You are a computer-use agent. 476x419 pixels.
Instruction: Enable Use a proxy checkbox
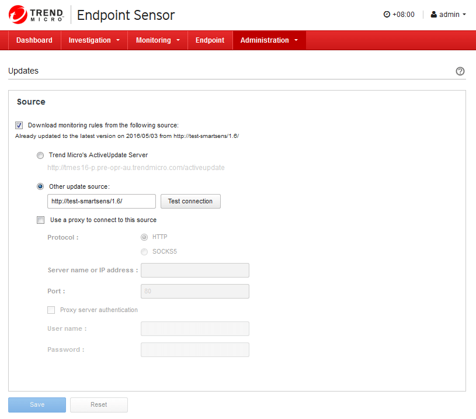click(x=40, y=220)
